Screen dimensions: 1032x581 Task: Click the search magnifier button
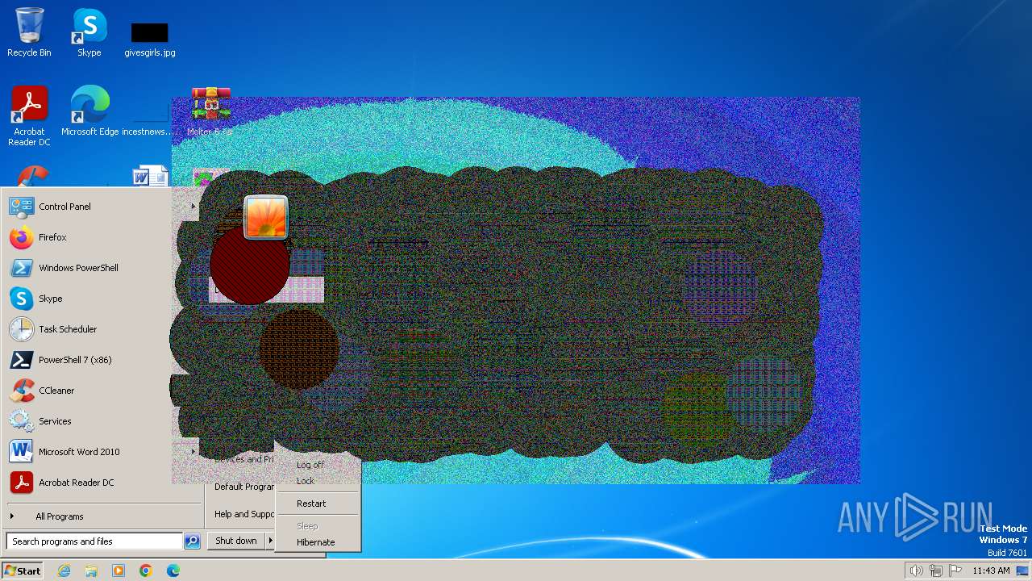192,541
